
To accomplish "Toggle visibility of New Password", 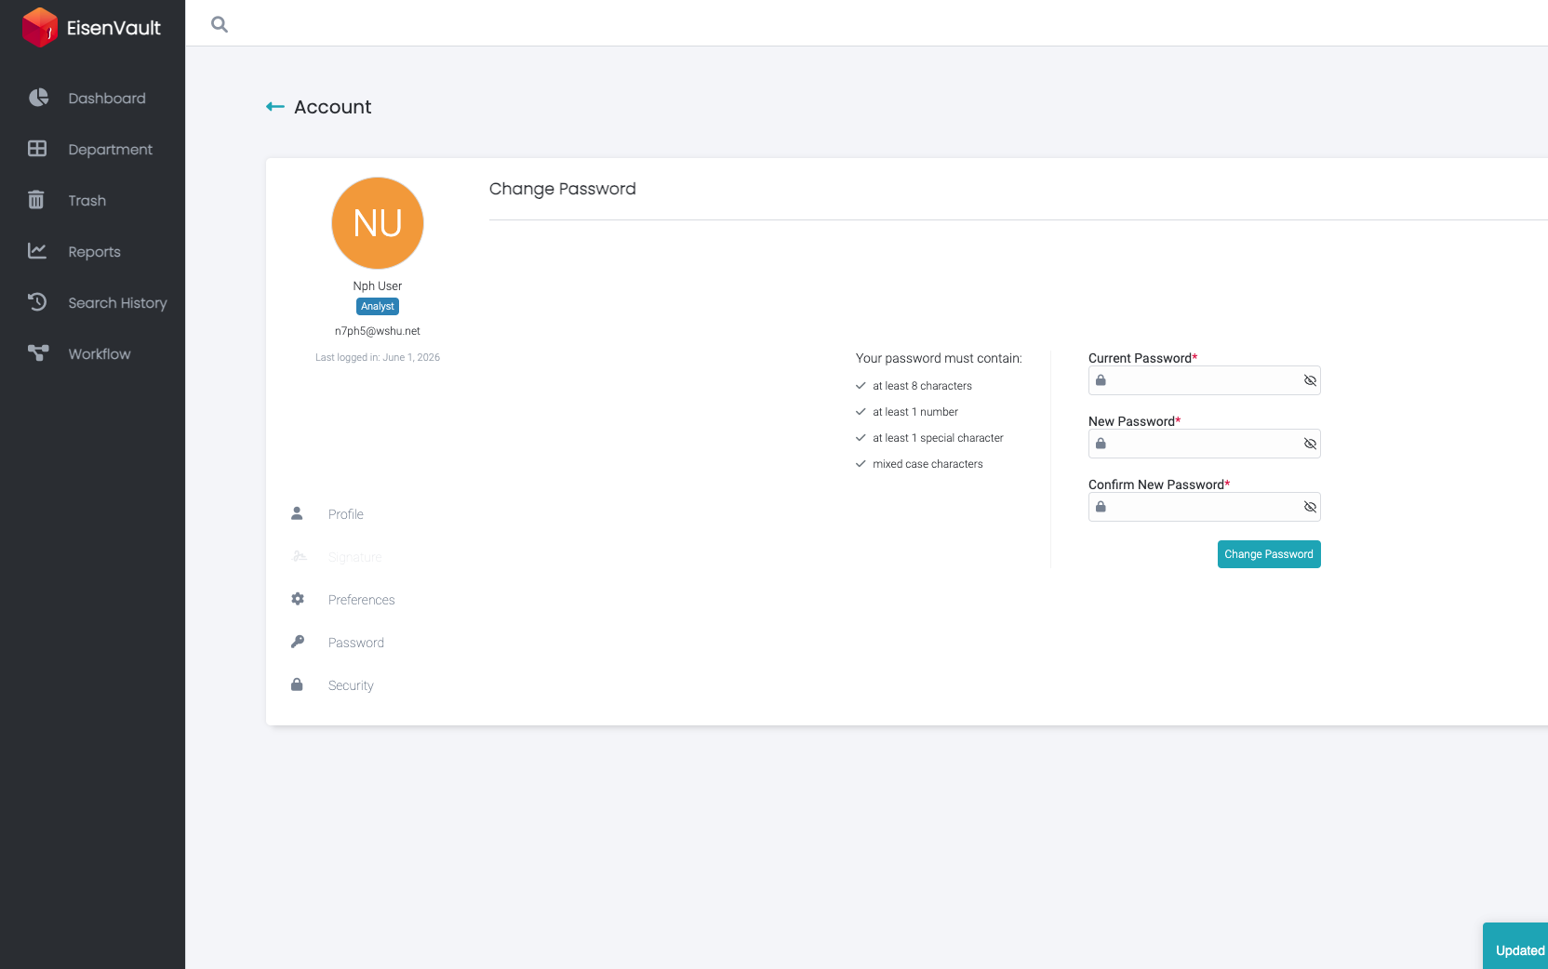I will tap(1310, 444).
